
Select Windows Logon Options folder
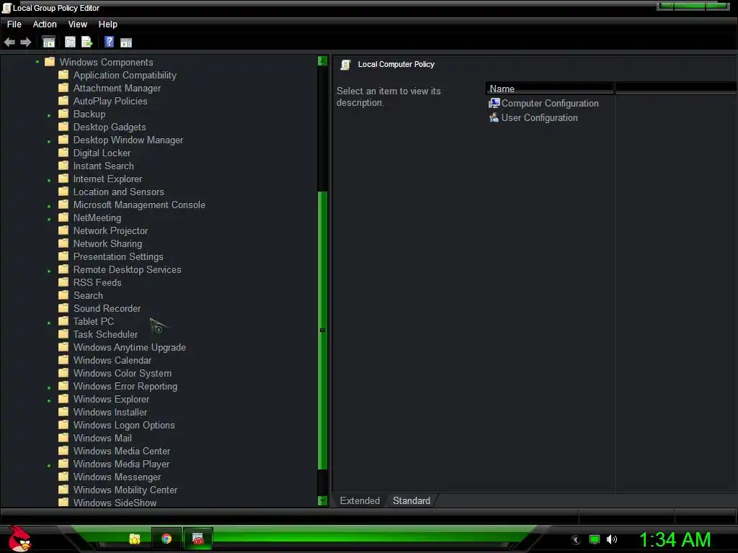(124, 425)
